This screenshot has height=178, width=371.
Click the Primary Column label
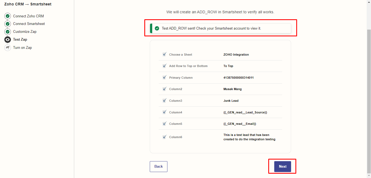[x=181, y=78]
